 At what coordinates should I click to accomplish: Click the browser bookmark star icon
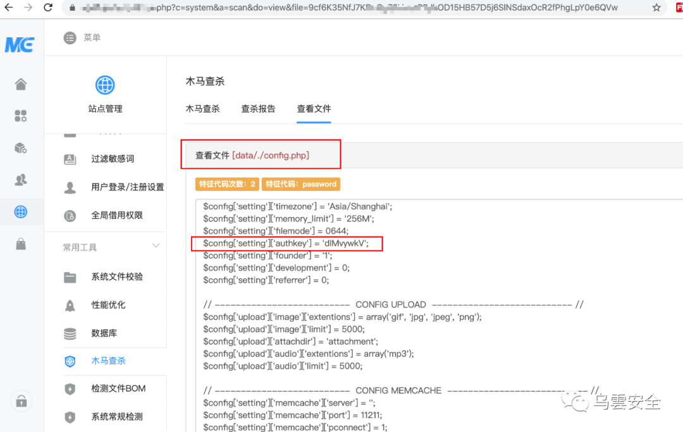(x=656, y=8)
